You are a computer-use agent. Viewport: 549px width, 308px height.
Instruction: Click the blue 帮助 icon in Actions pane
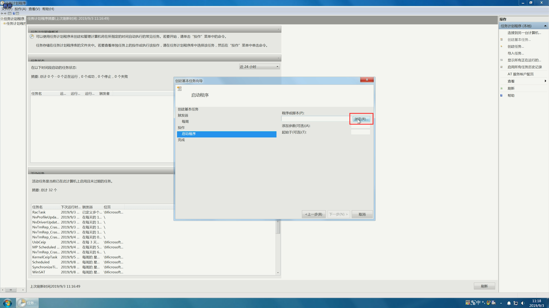click(x=502, y=96)
